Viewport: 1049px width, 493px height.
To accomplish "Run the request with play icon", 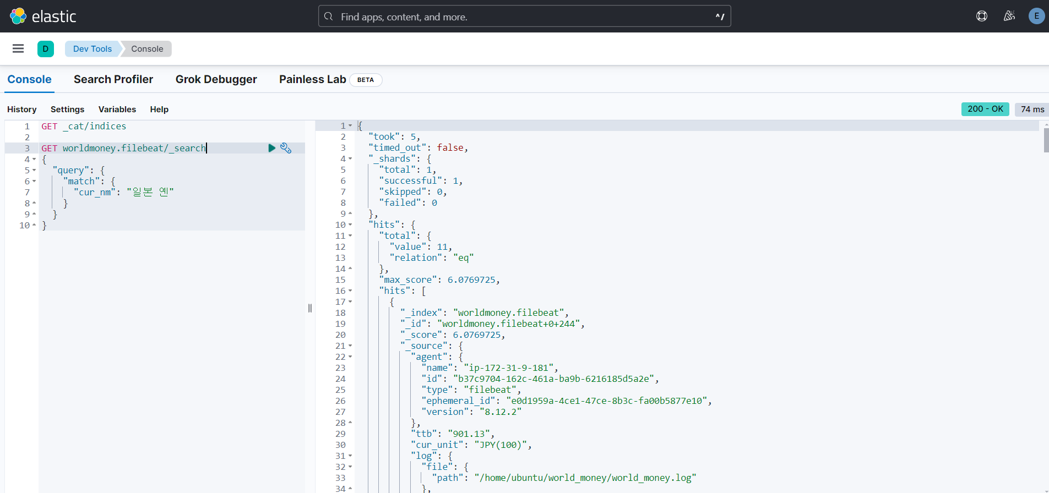I will 271,148.
